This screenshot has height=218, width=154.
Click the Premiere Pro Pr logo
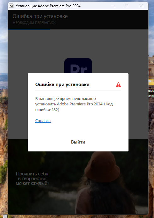(x=78, y=66)
